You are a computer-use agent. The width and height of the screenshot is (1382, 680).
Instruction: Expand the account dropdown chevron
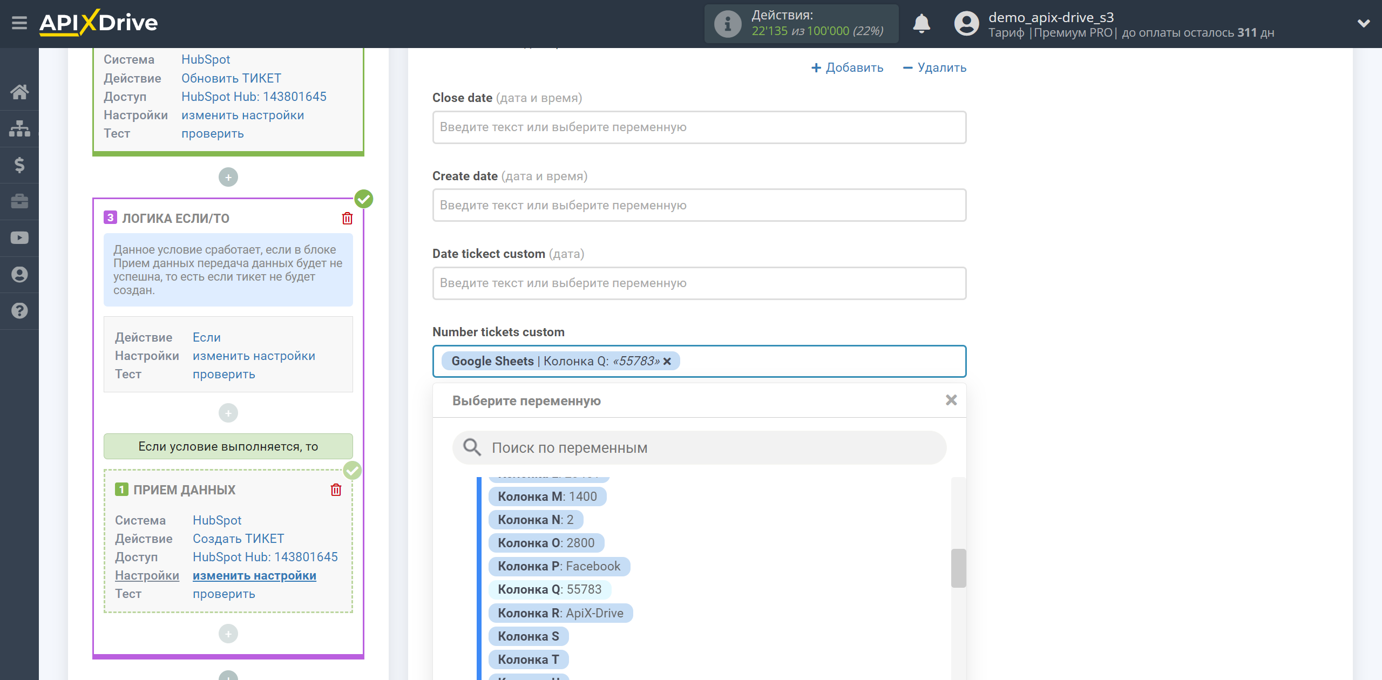click(x=1364, y=23)
